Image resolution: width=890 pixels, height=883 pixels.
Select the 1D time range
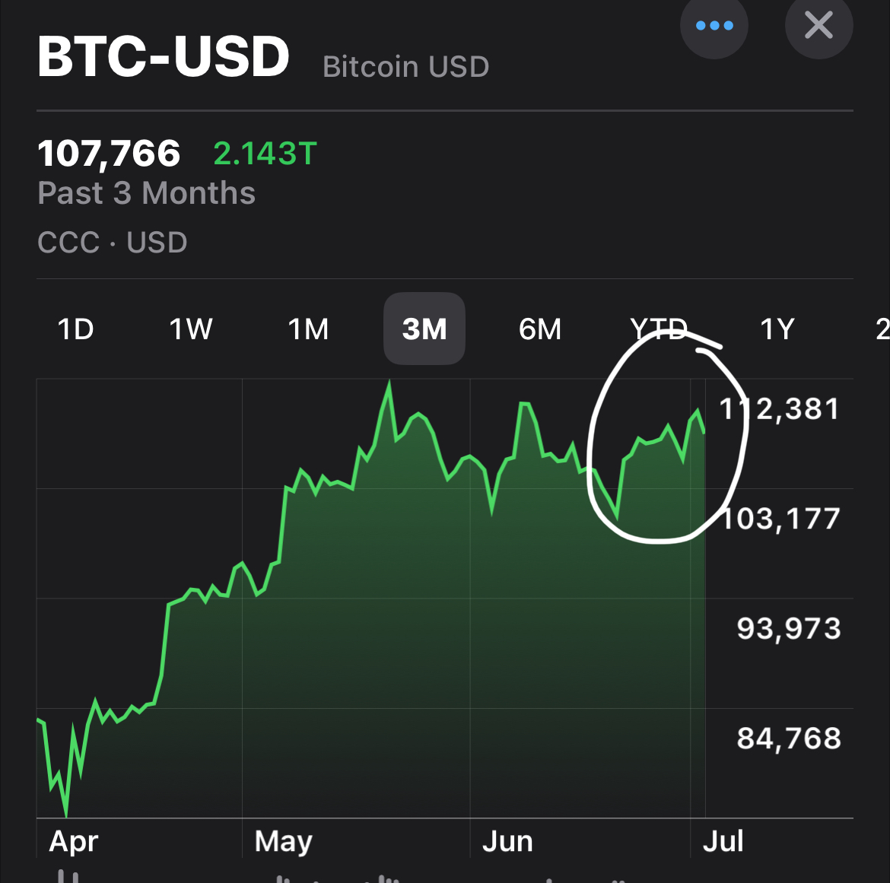(75, 329)
